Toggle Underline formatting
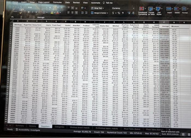 [36, 12]
